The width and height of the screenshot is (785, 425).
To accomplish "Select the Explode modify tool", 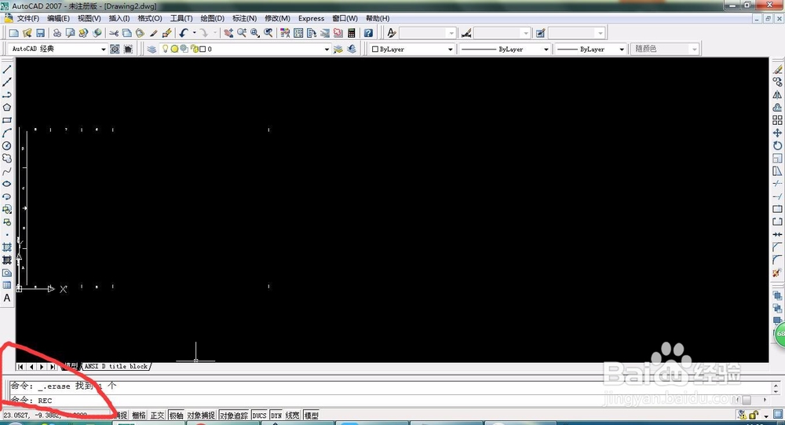I will [x=777, y=273].
